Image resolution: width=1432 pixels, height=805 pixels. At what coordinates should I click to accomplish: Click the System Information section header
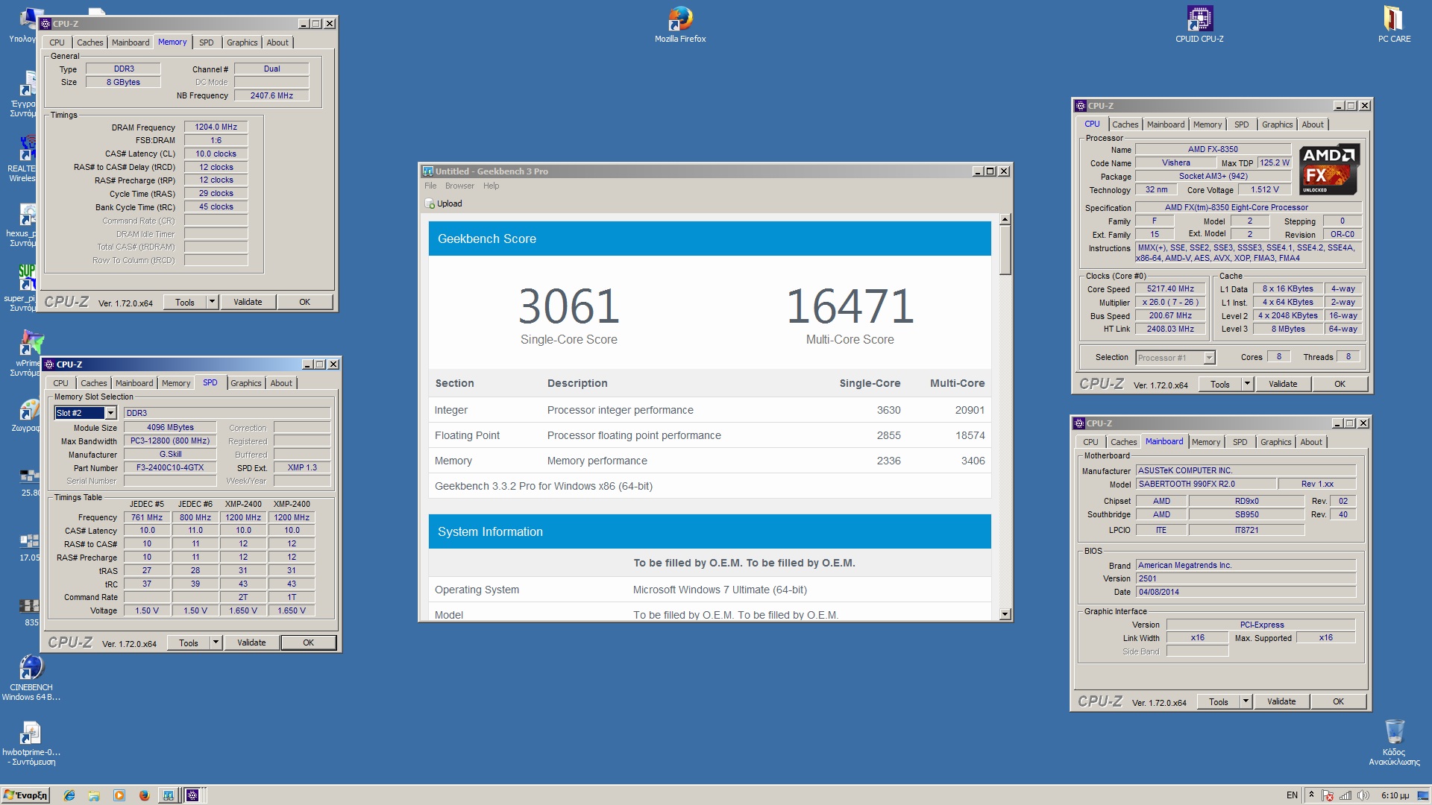click(709, 531)
